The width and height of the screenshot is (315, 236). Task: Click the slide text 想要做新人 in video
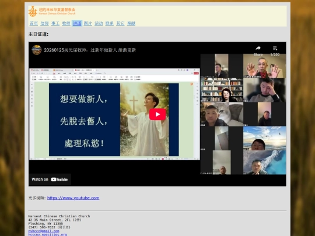84,99
